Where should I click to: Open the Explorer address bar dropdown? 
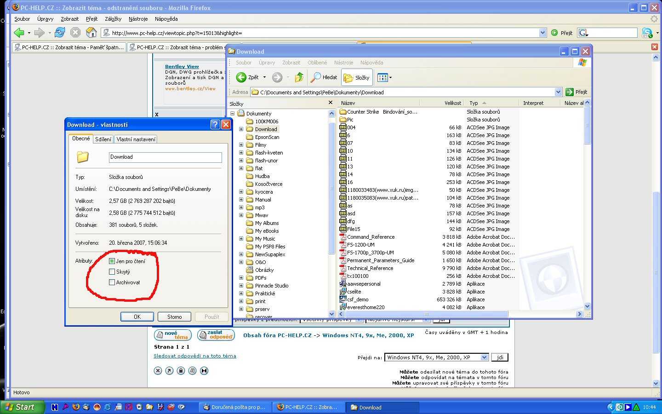[x=558, y=92]
